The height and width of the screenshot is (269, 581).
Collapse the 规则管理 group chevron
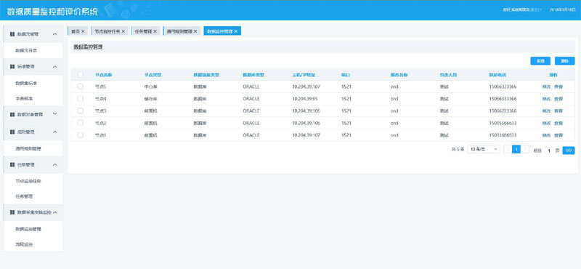click(55, 132)
